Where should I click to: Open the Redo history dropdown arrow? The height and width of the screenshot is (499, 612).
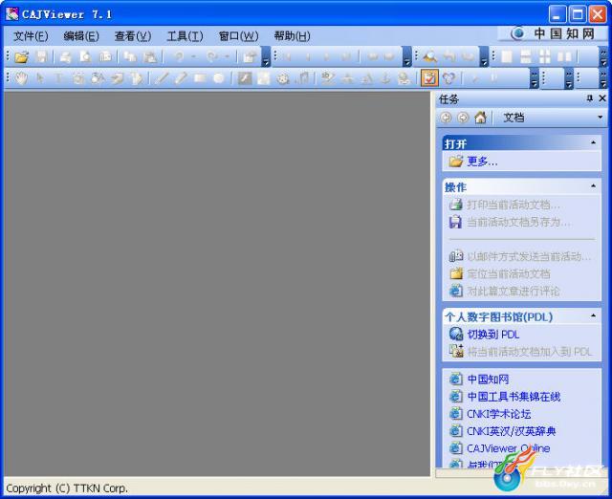(x=227, y=57)
